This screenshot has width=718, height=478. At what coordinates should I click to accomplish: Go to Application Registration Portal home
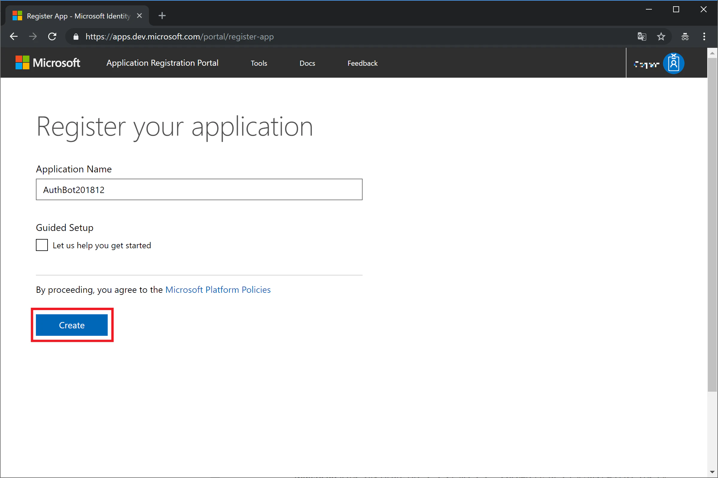click(162, 63)
